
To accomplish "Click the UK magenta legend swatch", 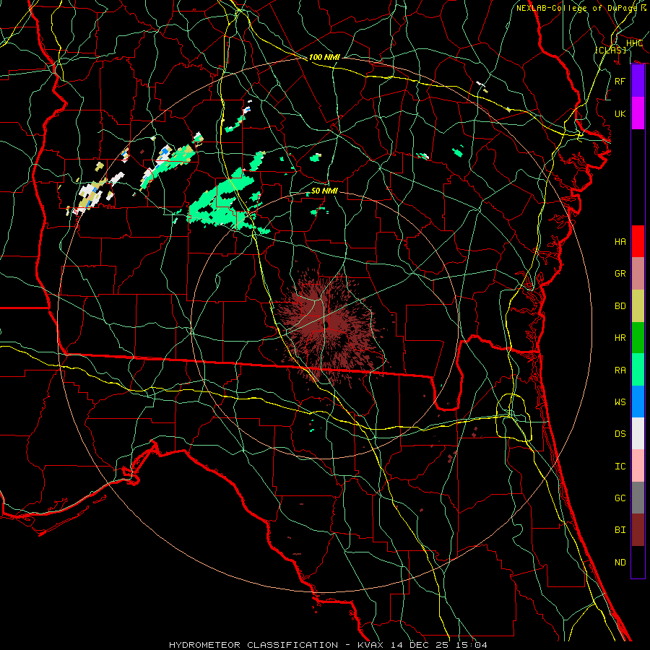I will [638, 113].
